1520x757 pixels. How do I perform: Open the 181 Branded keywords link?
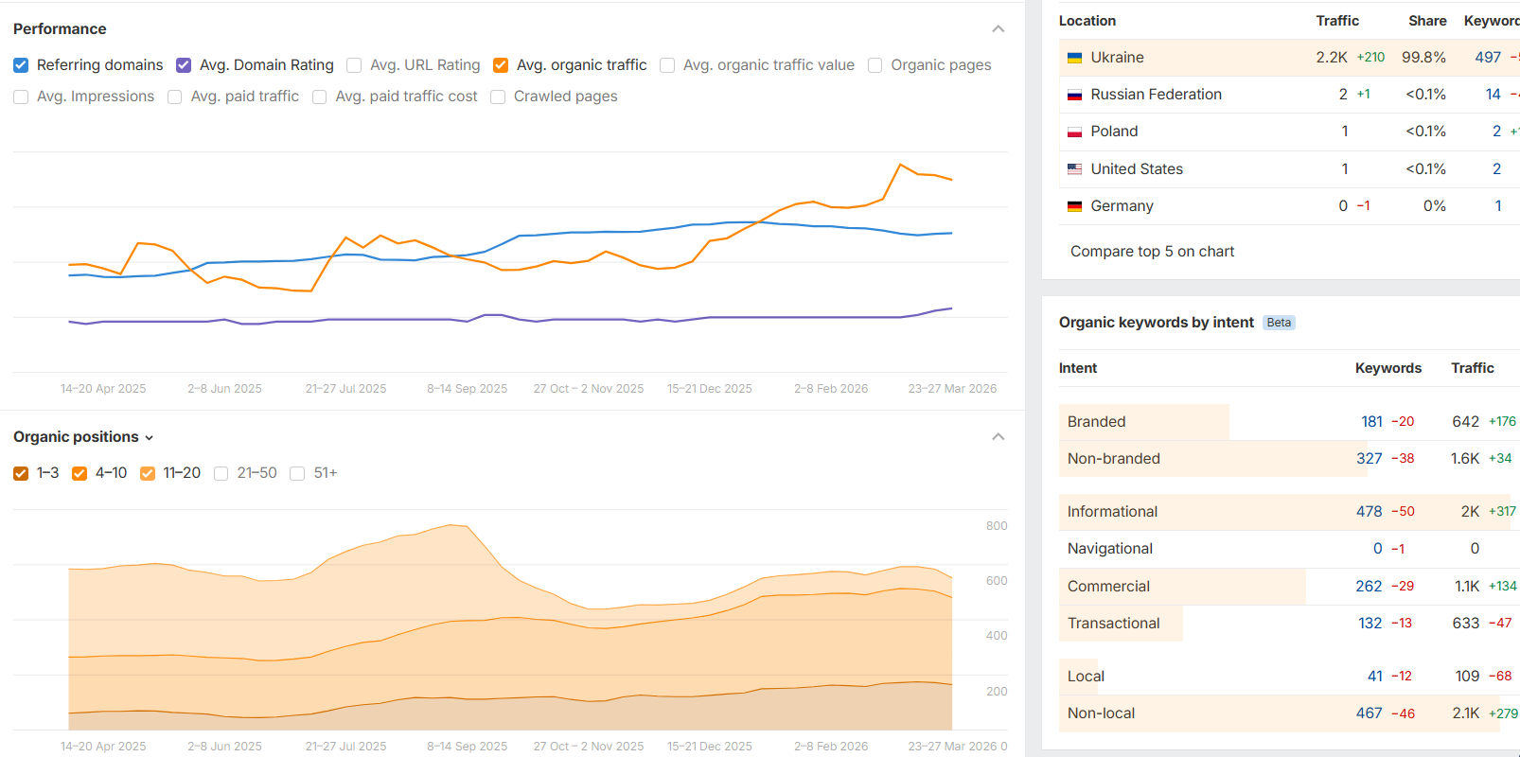tap(1371, 422)
